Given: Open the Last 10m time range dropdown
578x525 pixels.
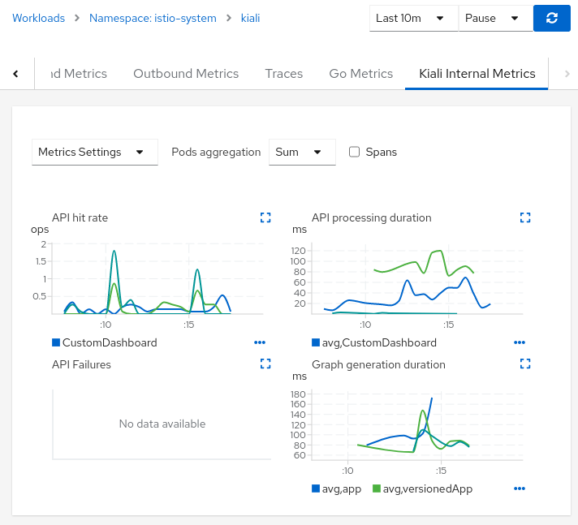Looking at the screenshot, I should tap(414, 18).
